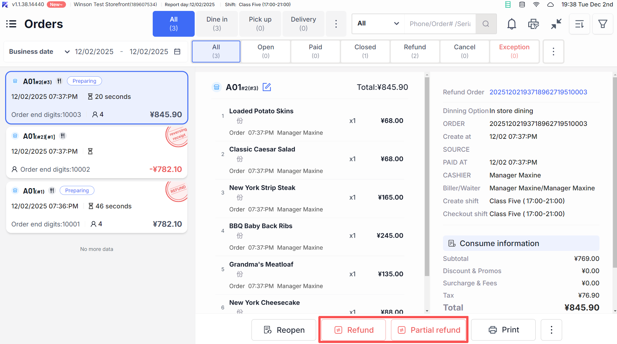The image size is (617, 344).
Task: Show the Exception status orders
Action: [514, 51]
